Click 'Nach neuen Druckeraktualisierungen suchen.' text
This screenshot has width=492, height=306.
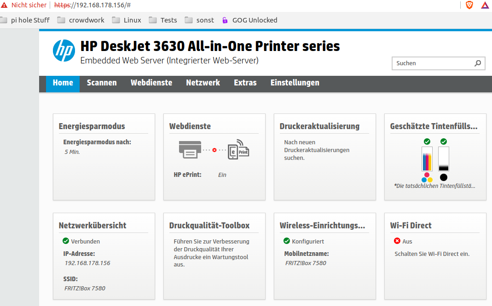[x=317, y=150]
